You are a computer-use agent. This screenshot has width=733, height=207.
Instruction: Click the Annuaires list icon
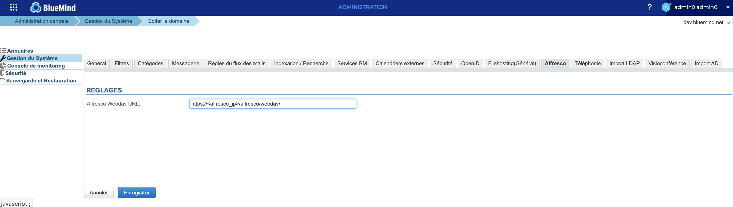coord(3,51)
